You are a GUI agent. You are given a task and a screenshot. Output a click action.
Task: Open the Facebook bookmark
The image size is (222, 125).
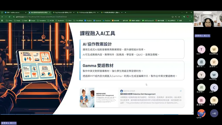click(97, 21)
